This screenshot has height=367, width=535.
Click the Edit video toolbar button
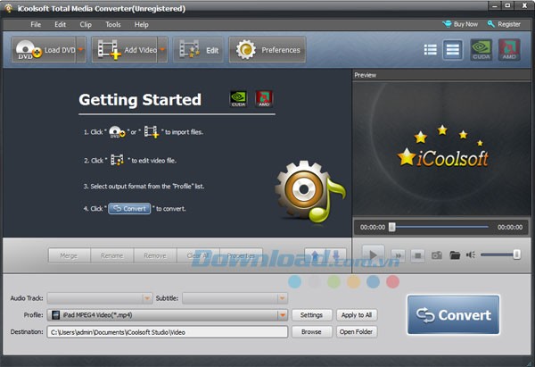coord(199,50)
